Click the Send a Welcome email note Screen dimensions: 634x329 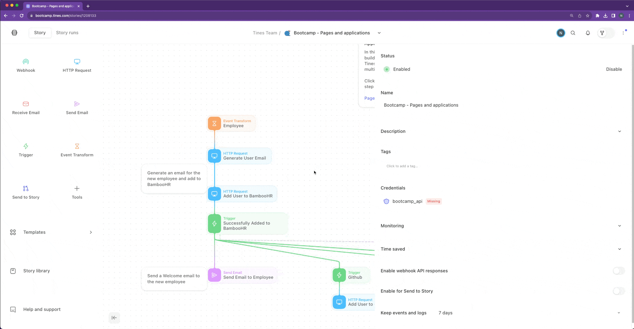tap(174, 279)
